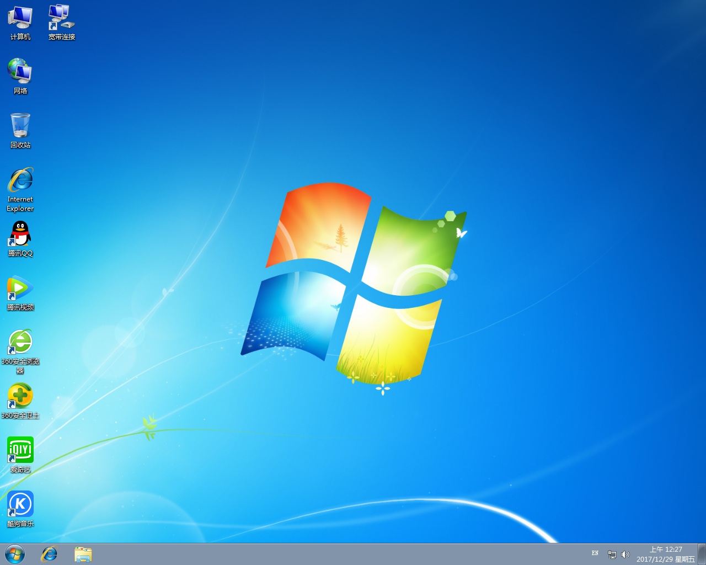Open the volume control in system tray
Viewport: 706px width, 565px height.
626,555
